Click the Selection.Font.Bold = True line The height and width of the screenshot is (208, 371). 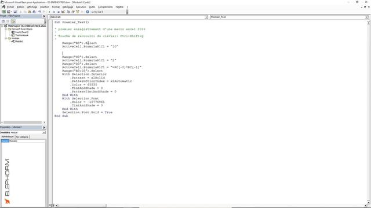point(88,112)
